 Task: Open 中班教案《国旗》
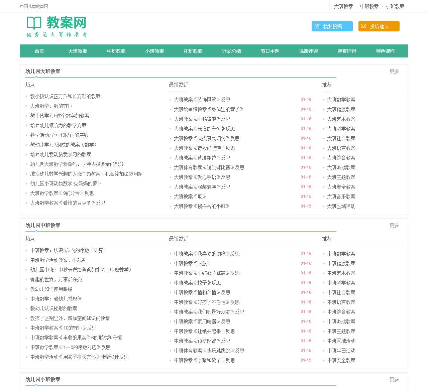(192, 263)
